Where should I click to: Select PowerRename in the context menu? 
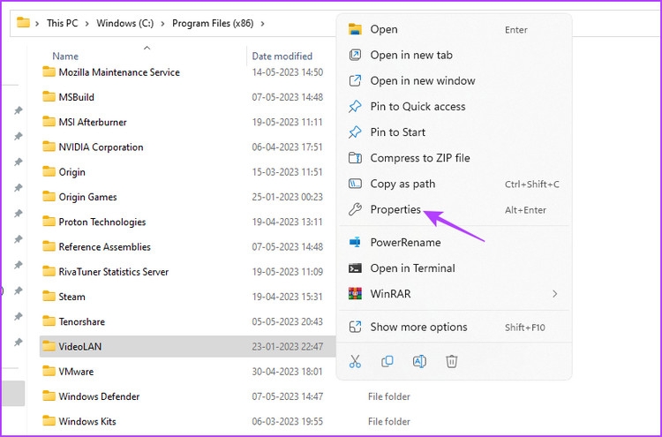[x=455, y=243]
